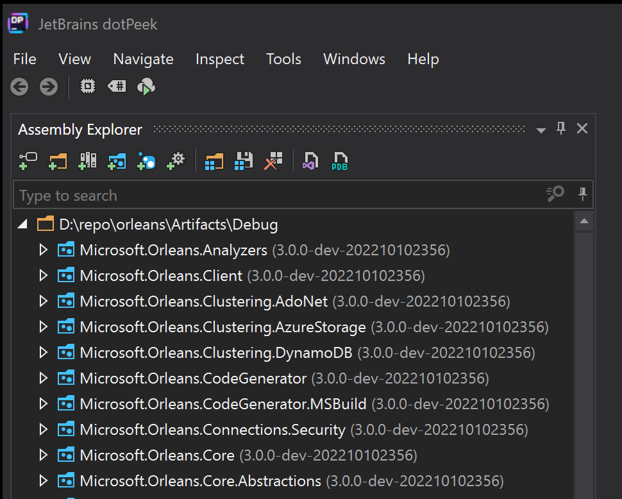Start the symbol server icon

pos(146,86)
